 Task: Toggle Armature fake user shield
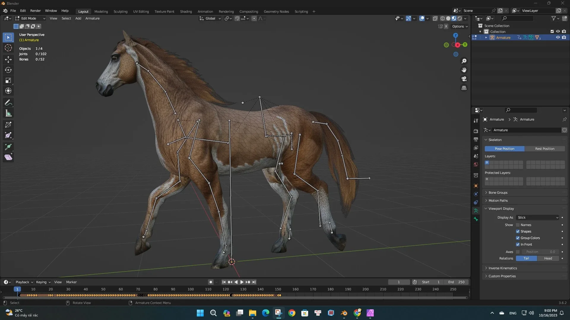click(564, 130)
